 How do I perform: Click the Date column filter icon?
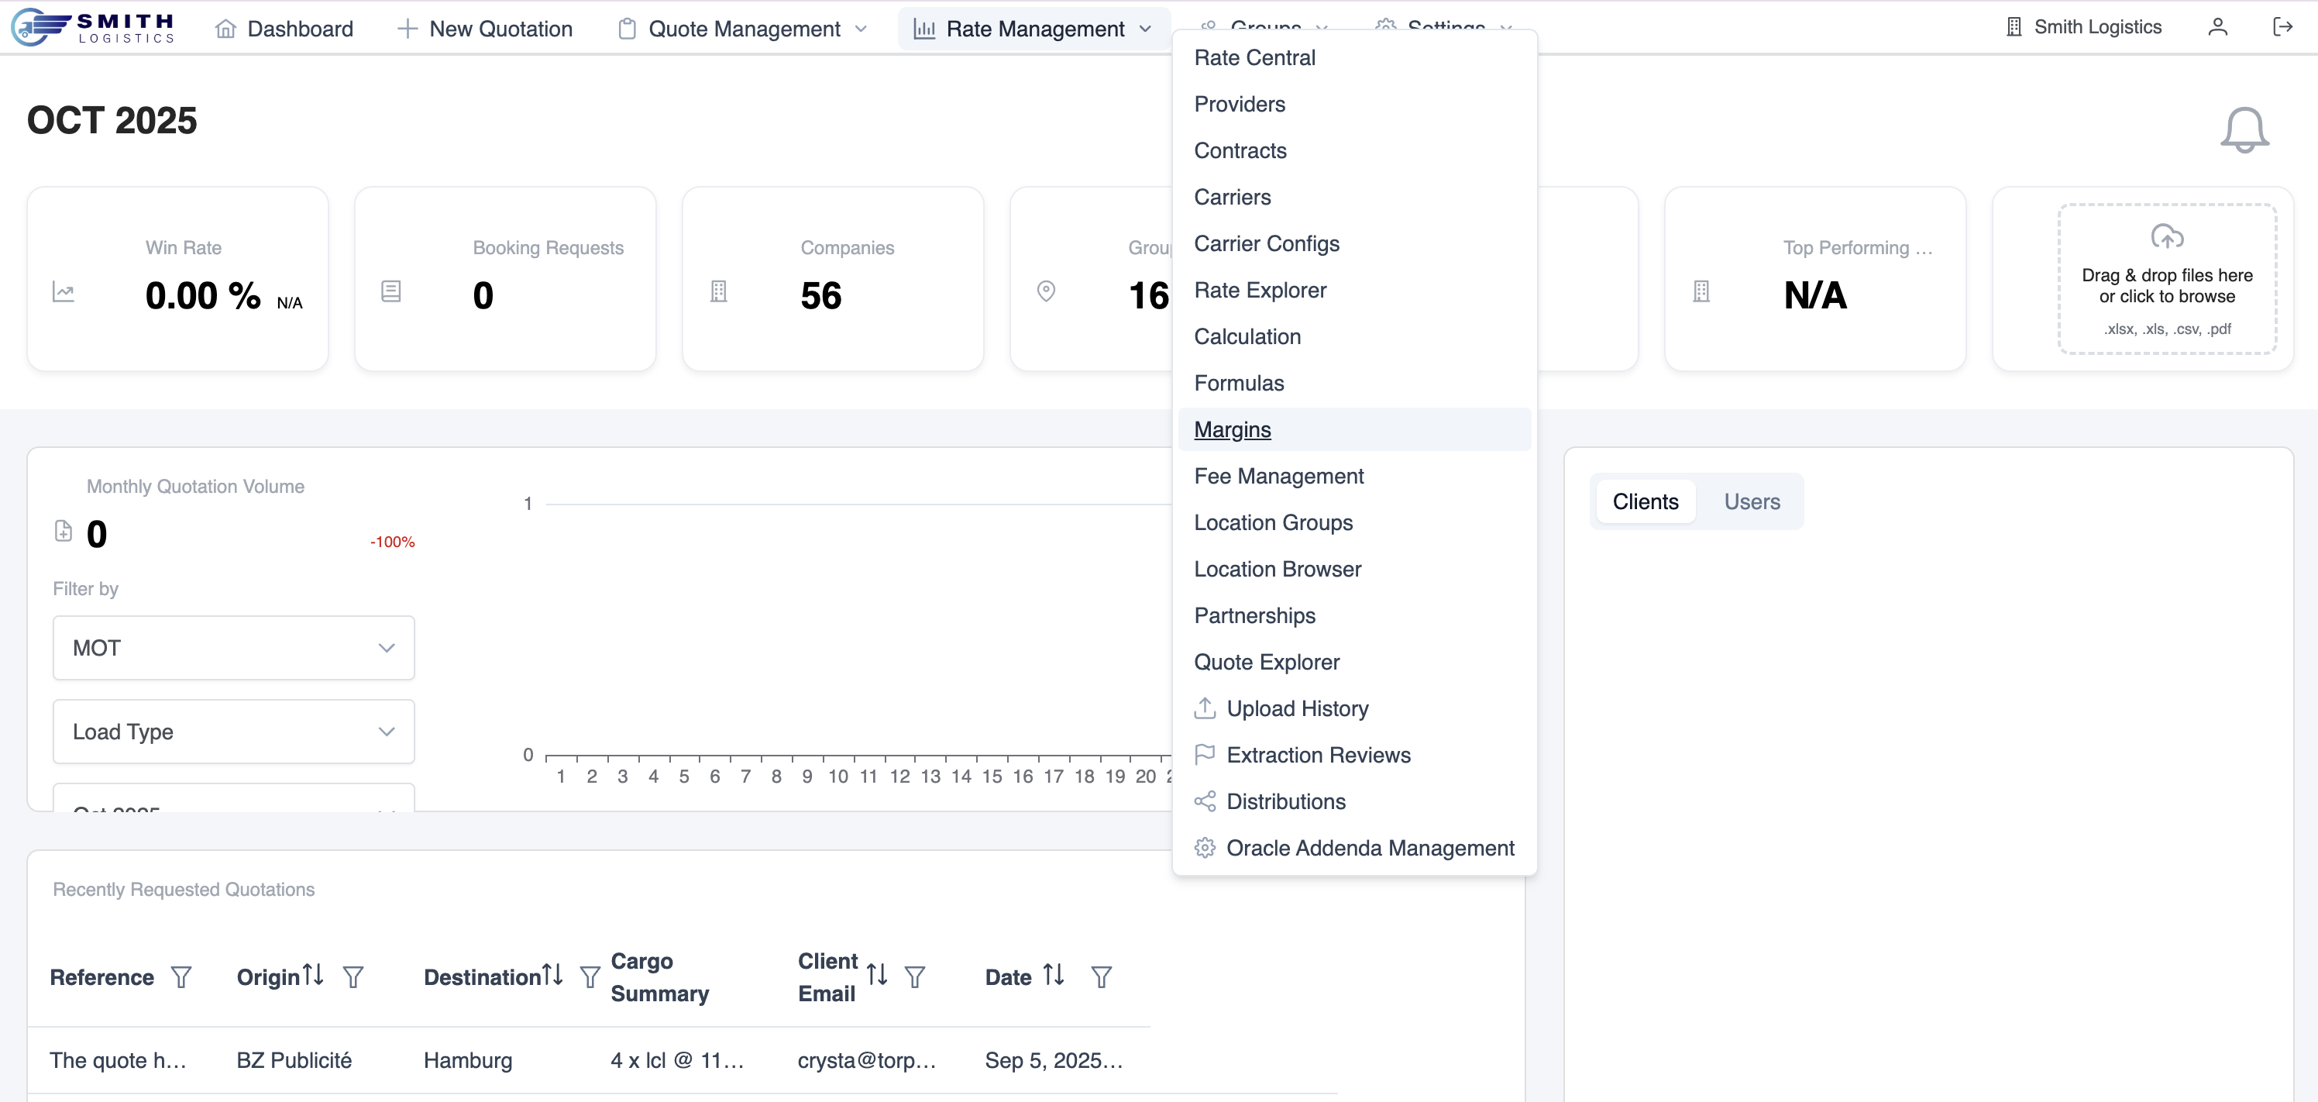[x=1101, y=977]
